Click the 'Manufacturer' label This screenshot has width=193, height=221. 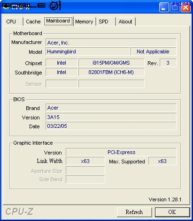(x=26, y=42)
